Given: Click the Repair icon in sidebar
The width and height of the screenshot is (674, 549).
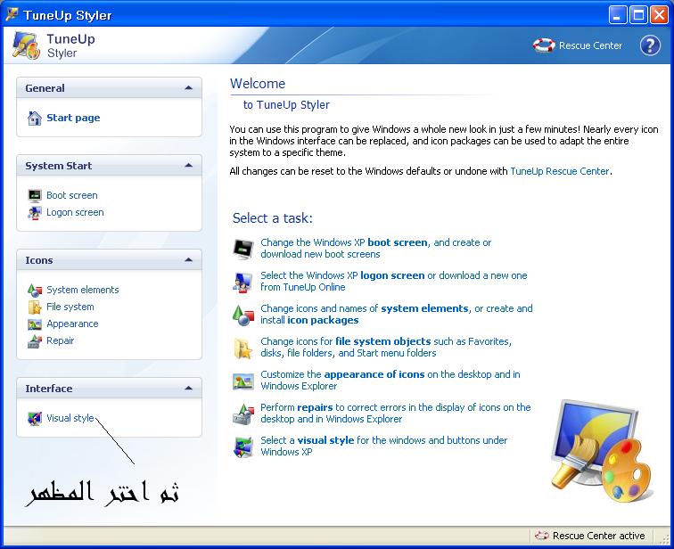Looking at the screenshot, I should pyautogui.click(x=35, y=341).
